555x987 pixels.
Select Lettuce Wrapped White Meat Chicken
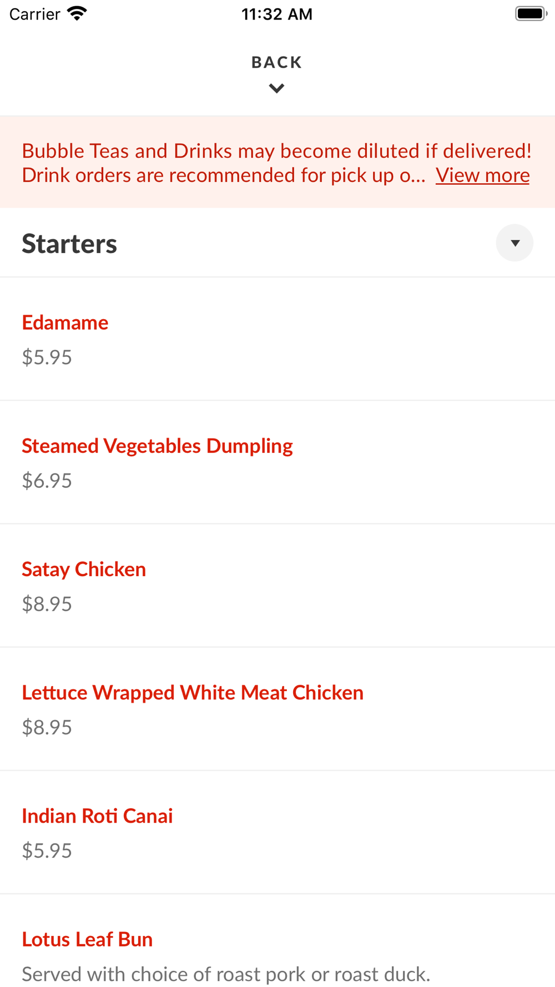tap(277, 709)
